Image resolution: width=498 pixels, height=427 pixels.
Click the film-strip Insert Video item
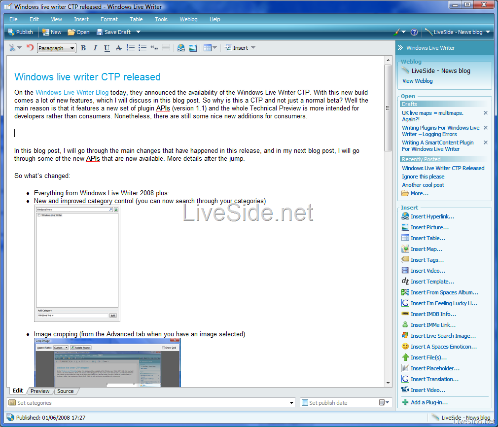[424, 270]
